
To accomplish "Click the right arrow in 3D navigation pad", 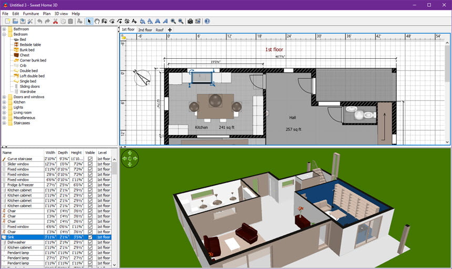I will coord(135,158).
